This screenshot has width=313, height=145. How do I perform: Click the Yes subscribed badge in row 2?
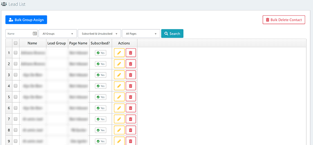[101, 64]
